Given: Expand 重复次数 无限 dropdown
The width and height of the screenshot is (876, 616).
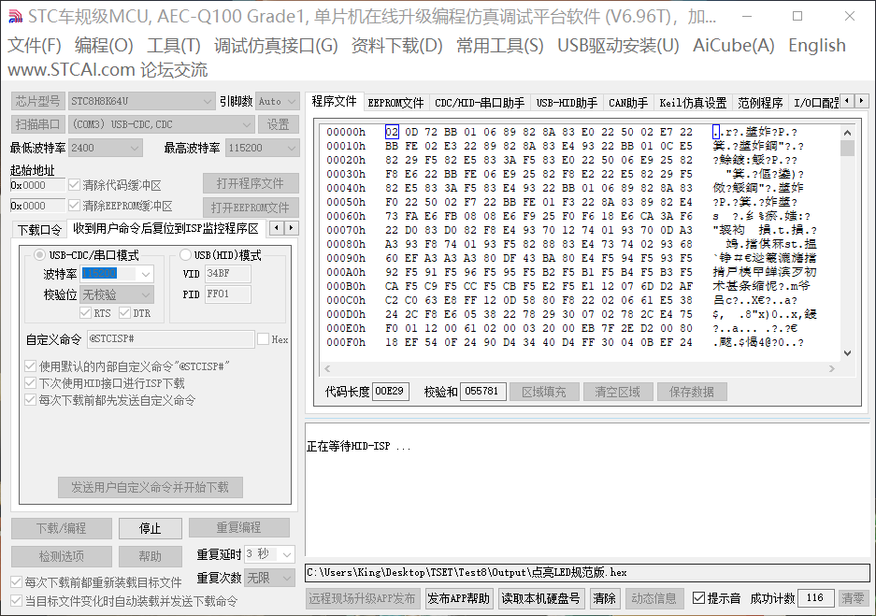Looking at the screenshot, I should [287, 578].
